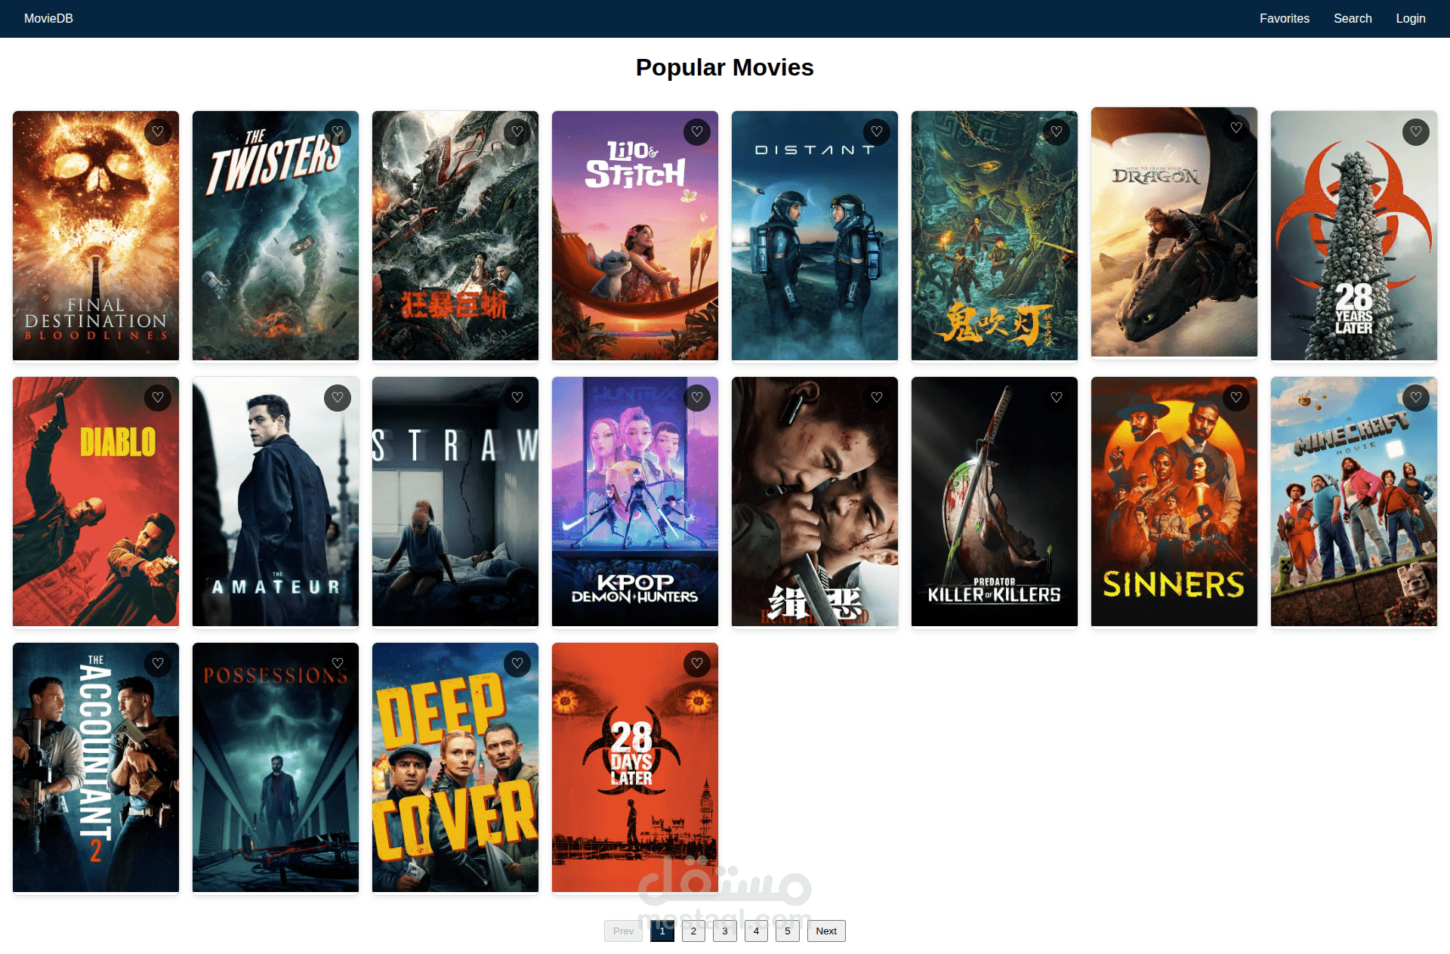The width and height of the screenshot is (1450, 954).
Task: Click the heart icon on Sinners
Action: (1236, 398)
